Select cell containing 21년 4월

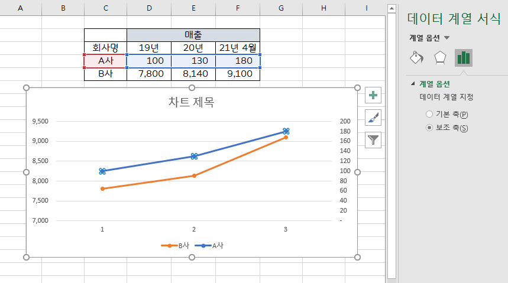click(238, 48)
